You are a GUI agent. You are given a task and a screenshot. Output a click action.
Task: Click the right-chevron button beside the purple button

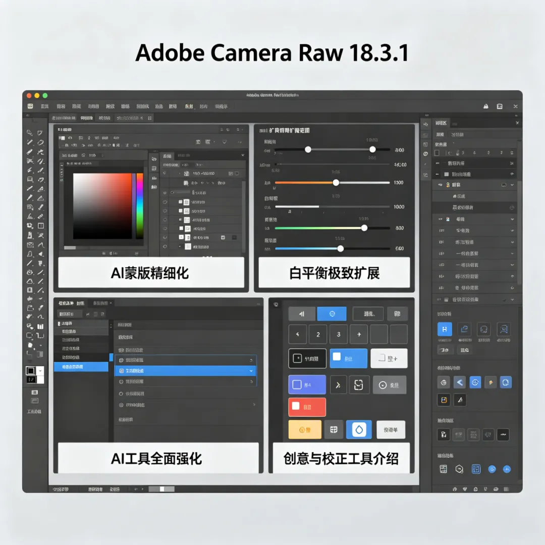click(338, 385)
